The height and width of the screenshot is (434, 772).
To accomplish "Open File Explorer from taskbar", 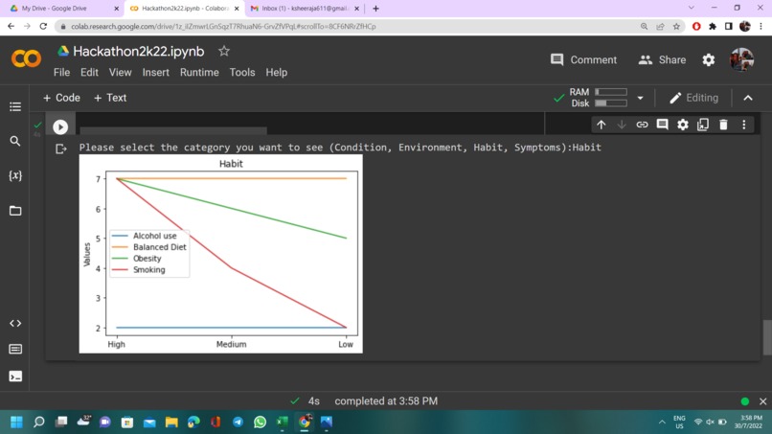I will [171, 423].
